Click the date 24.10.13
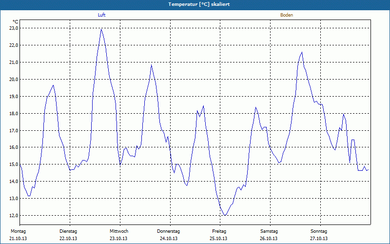390x244 pixels. 169,239
